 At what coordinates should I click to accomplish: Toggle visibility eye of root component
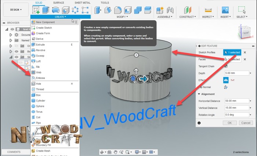[12, 29]
